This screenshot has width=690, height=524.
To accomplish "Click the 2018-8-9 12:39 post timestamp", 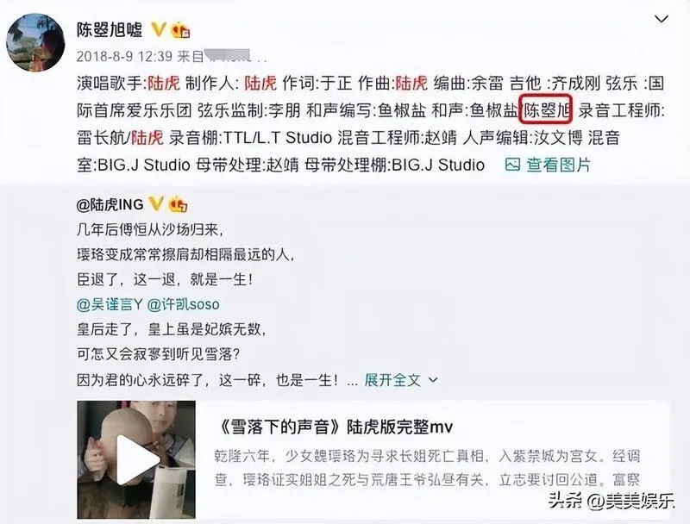I will (124, 56).
